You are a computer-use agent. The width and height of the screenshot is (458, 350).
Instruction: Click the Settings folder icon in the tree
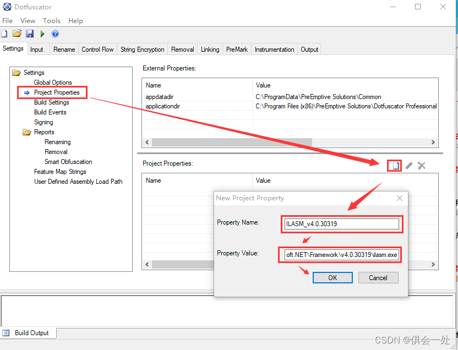(17, 73)
